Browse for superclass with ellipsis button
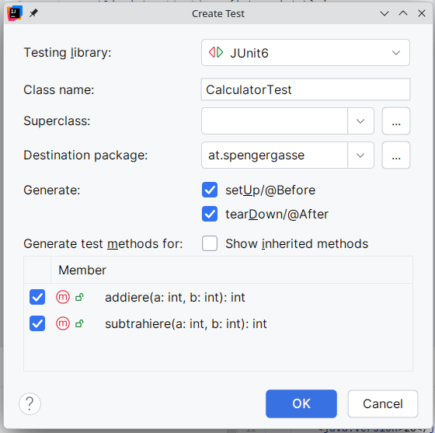The height and width of the screenshot is (433, 435). 396,121
